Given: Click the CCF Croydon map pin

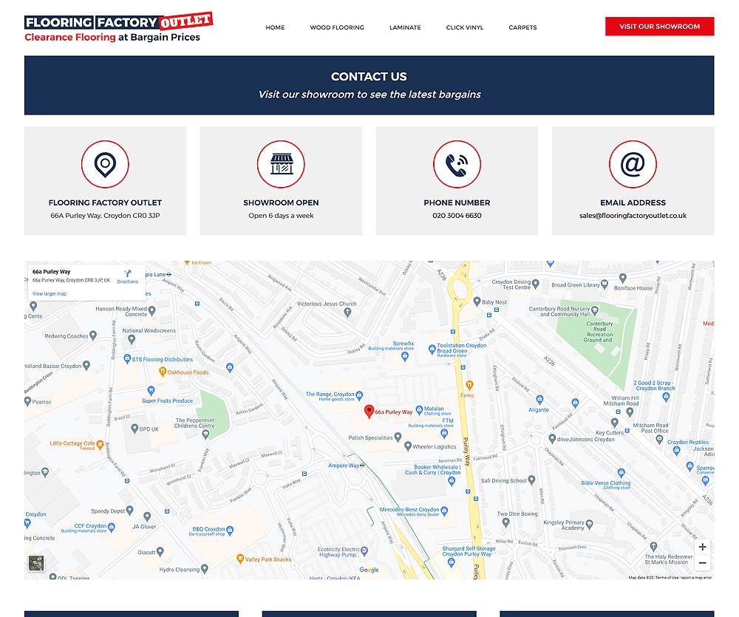Looking at the screenshot, I should point(112,527).
